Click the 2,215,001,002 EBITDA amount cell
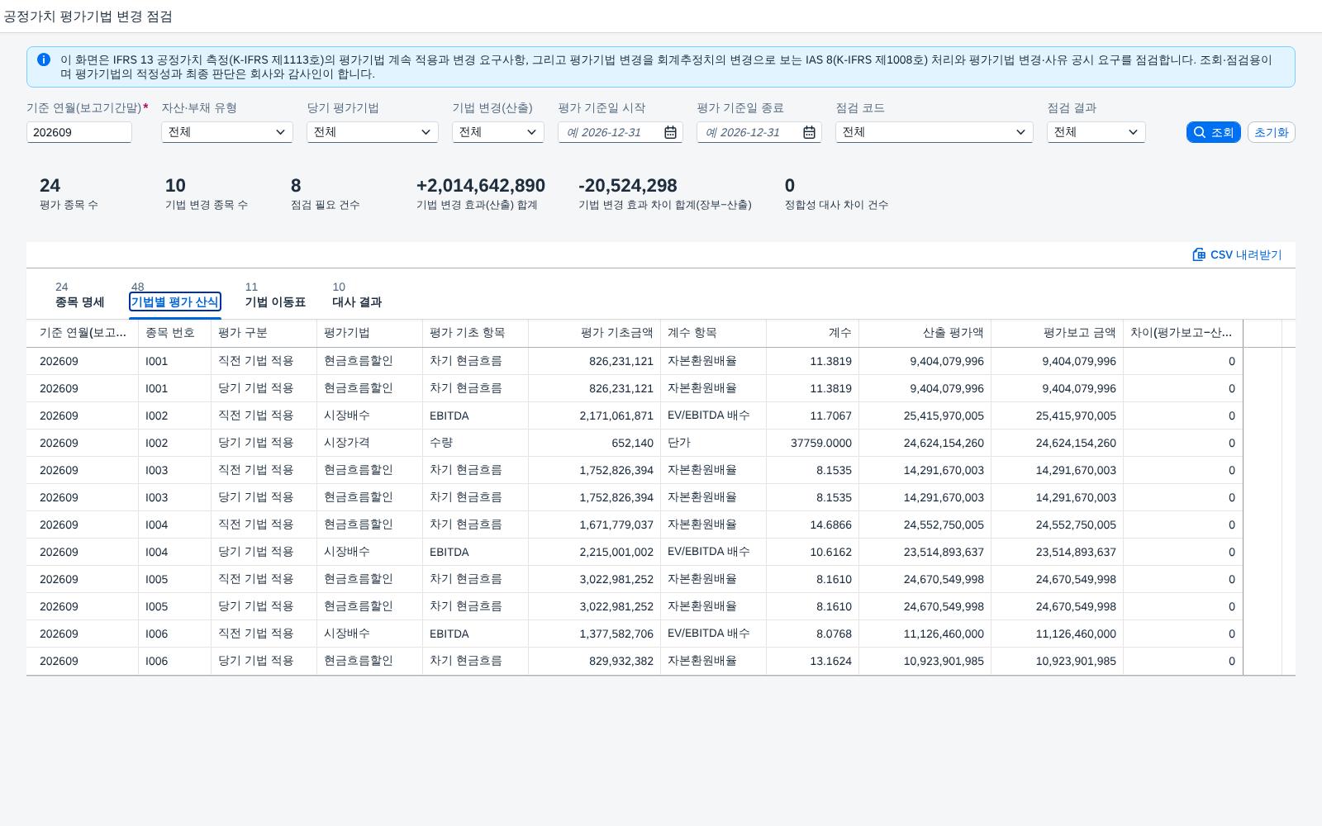 click(595, 552)
